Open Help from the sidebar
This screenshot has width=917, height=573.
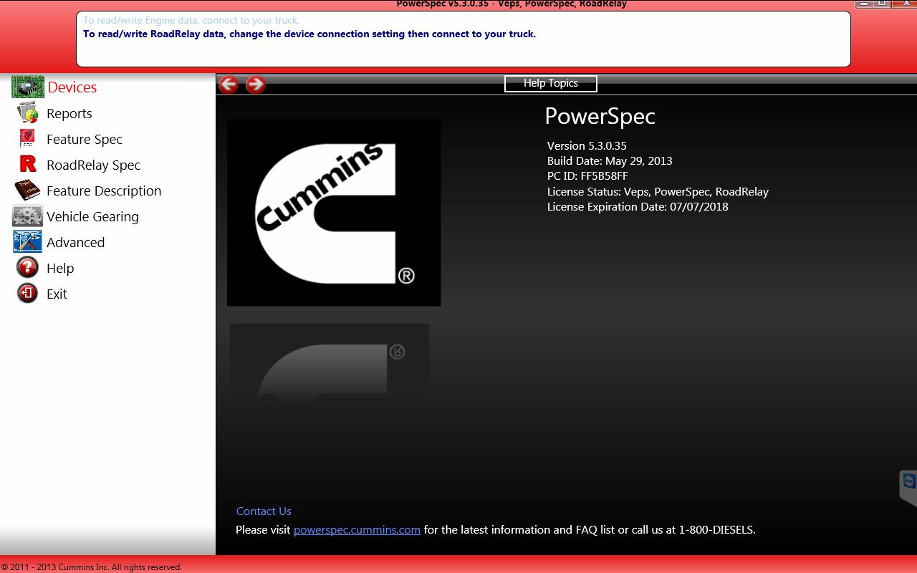60,268
